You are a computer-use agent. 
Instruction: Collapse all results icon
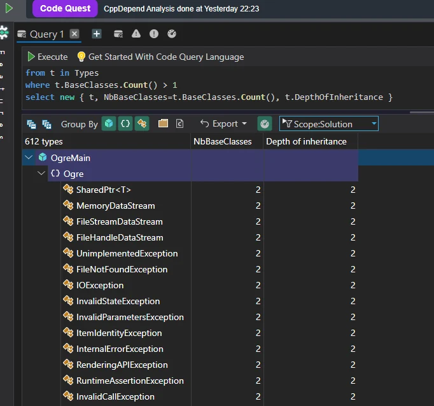(x=31, y=124)
